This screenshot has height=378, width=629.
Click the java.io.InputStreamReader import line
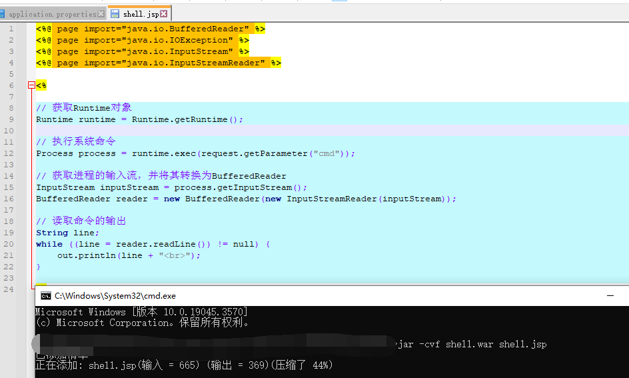159,63
